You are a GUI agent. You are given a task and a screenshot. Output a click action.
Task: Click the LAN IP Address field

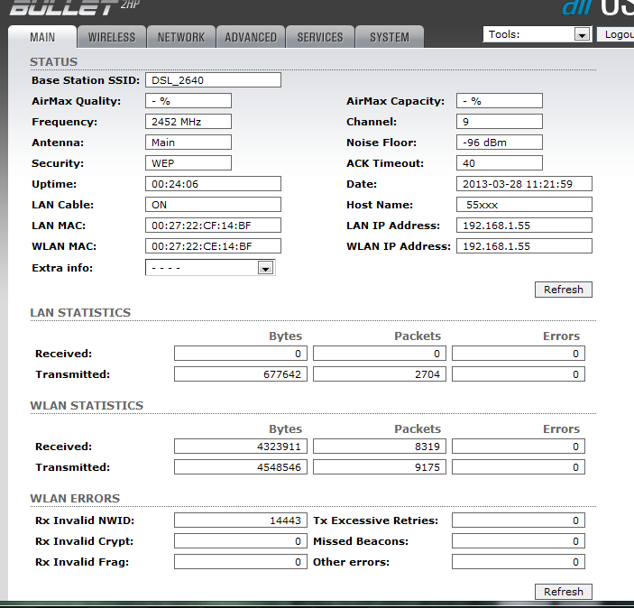click(x=524, y=226)
